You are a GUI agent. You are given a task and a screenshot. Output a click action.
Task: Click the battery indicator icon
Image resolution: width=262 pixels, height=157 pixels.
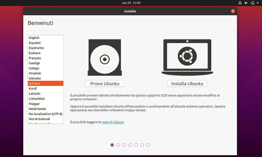(x=252, y=3)
